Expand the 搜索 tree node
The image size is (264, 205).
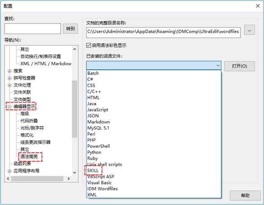[9, 71]
